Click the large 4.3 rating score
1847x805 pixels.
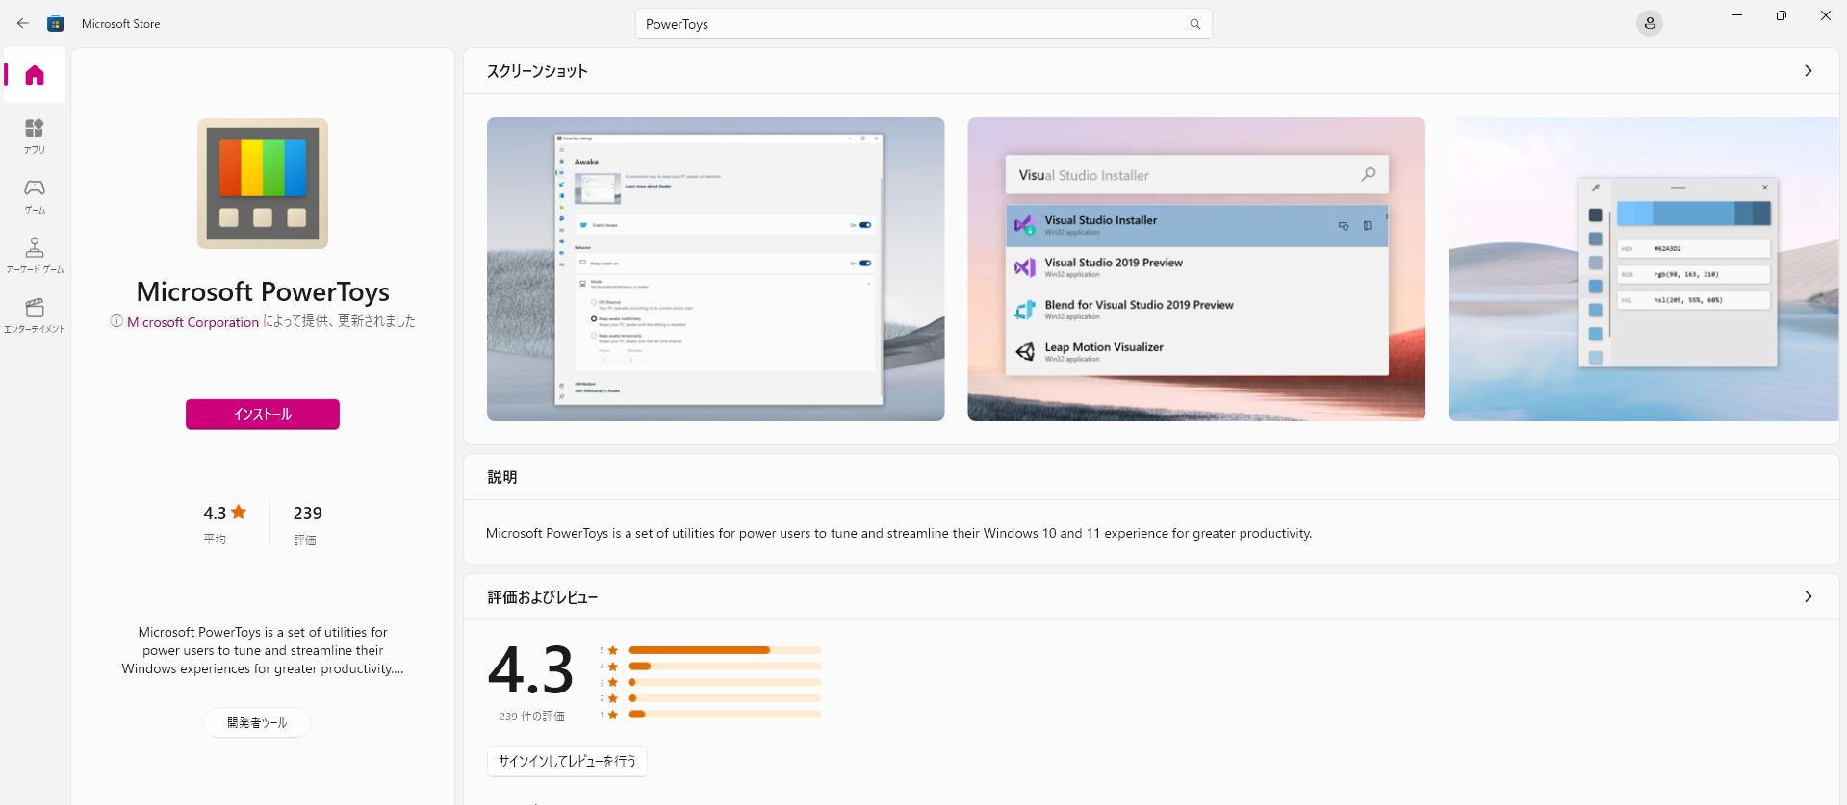click(531, 670)
